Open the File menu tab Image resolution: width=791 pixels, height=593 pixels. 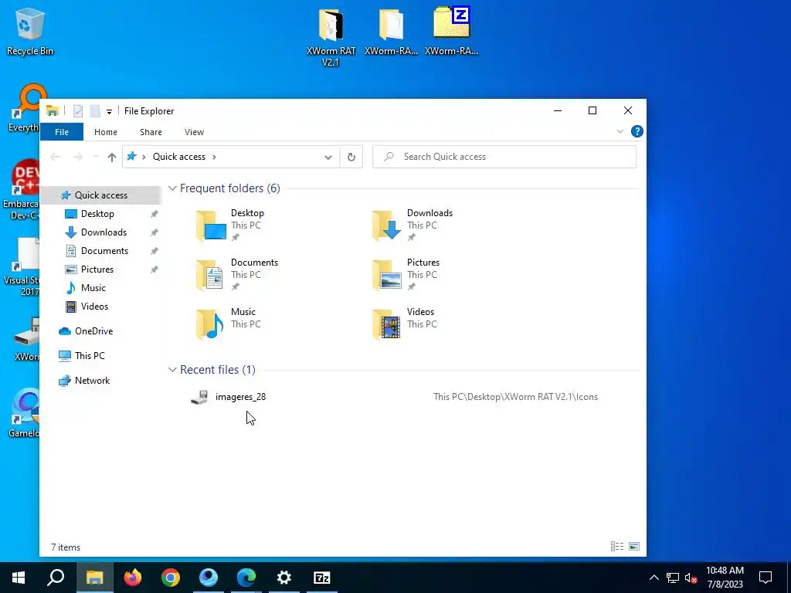[62, 132]
